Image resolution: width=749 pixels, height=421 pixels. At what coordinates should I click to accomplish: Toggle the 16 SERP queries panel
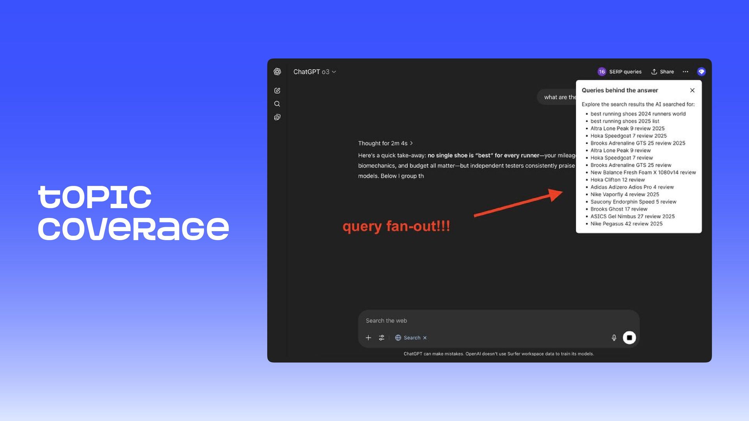tap(619, 72)
